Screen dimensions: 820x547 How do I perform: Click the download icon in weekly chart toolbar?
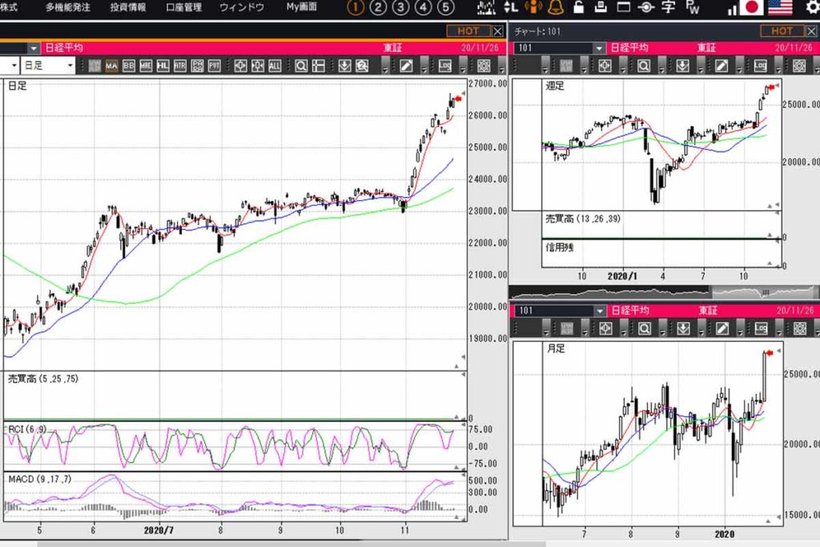(683, 66)
